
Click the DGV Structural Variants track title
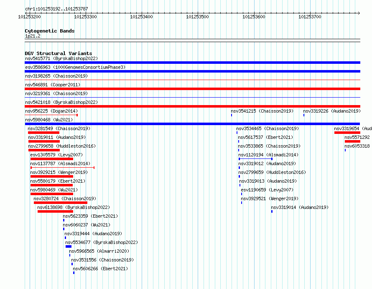(x=59, y=53)
